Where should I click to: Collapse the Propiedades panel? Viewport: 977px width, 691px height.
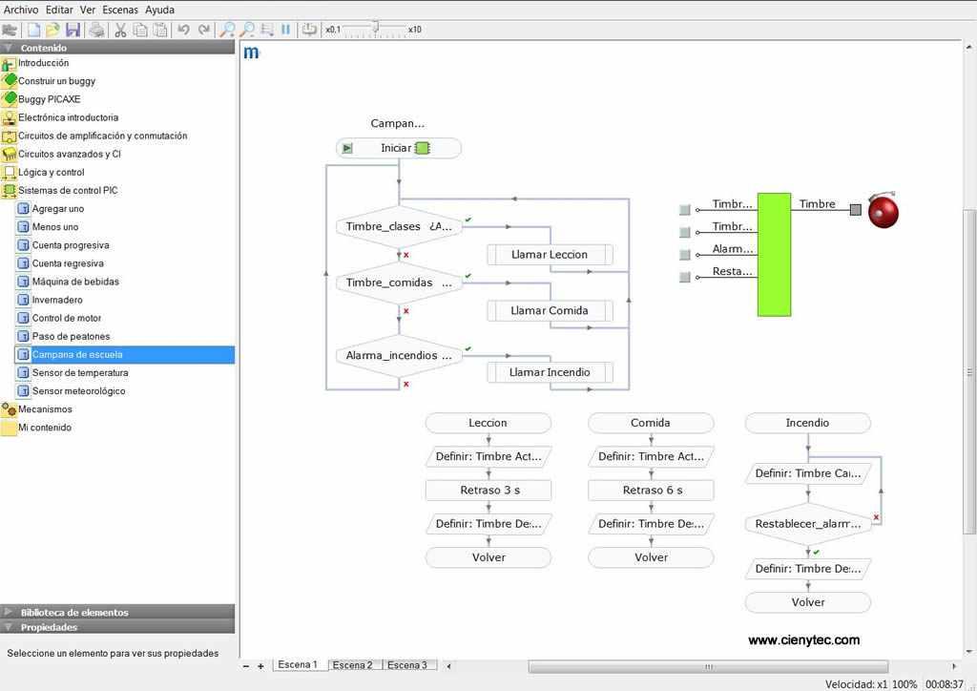[9, 627]
